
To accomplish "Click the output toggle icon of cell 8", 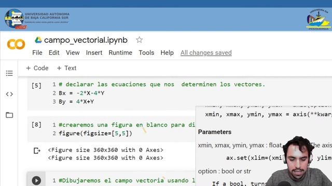I will click(x=37, y=150).
